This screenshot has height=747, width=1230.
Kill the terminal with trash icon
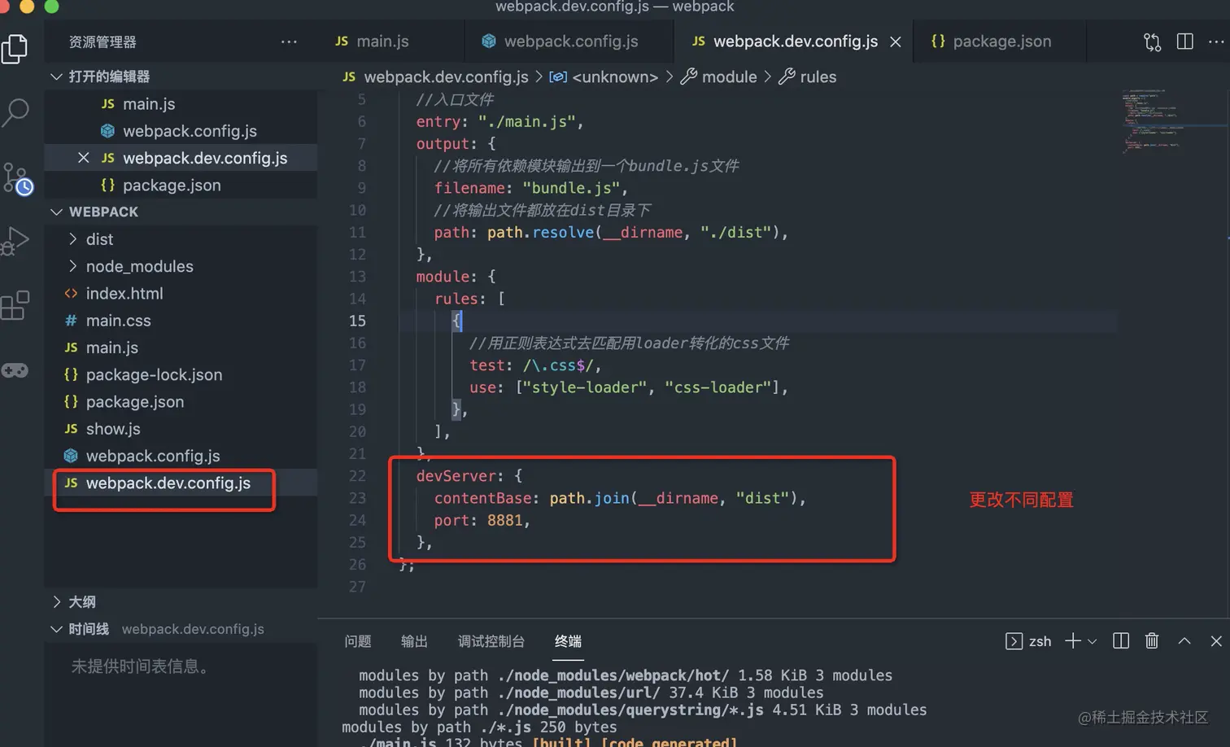pyautogui.click(x=1152, y=641)
